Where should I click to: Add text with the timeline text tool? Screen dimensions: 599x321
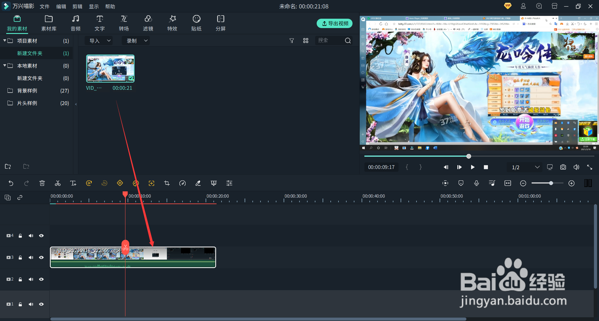(x=73, y=183)
